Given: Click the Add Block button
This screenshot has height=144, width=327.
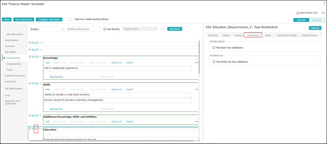Looking at the screenshot, I should click(x=175, y=29).
